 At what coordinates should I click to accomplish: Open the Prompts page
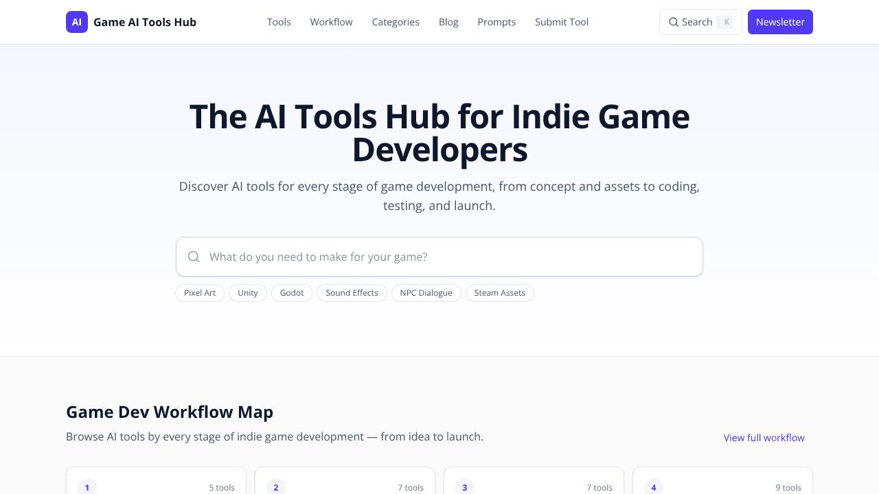[496, 22]
